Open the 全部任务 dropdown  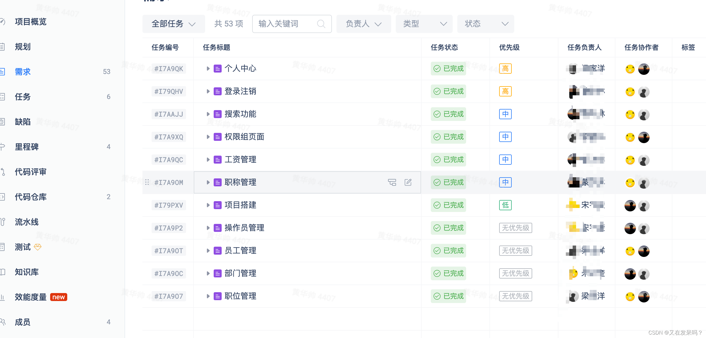(x=174, y=24)
